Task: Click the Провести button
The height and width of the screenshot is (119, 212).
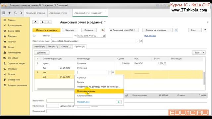Action: click(89, 30)
